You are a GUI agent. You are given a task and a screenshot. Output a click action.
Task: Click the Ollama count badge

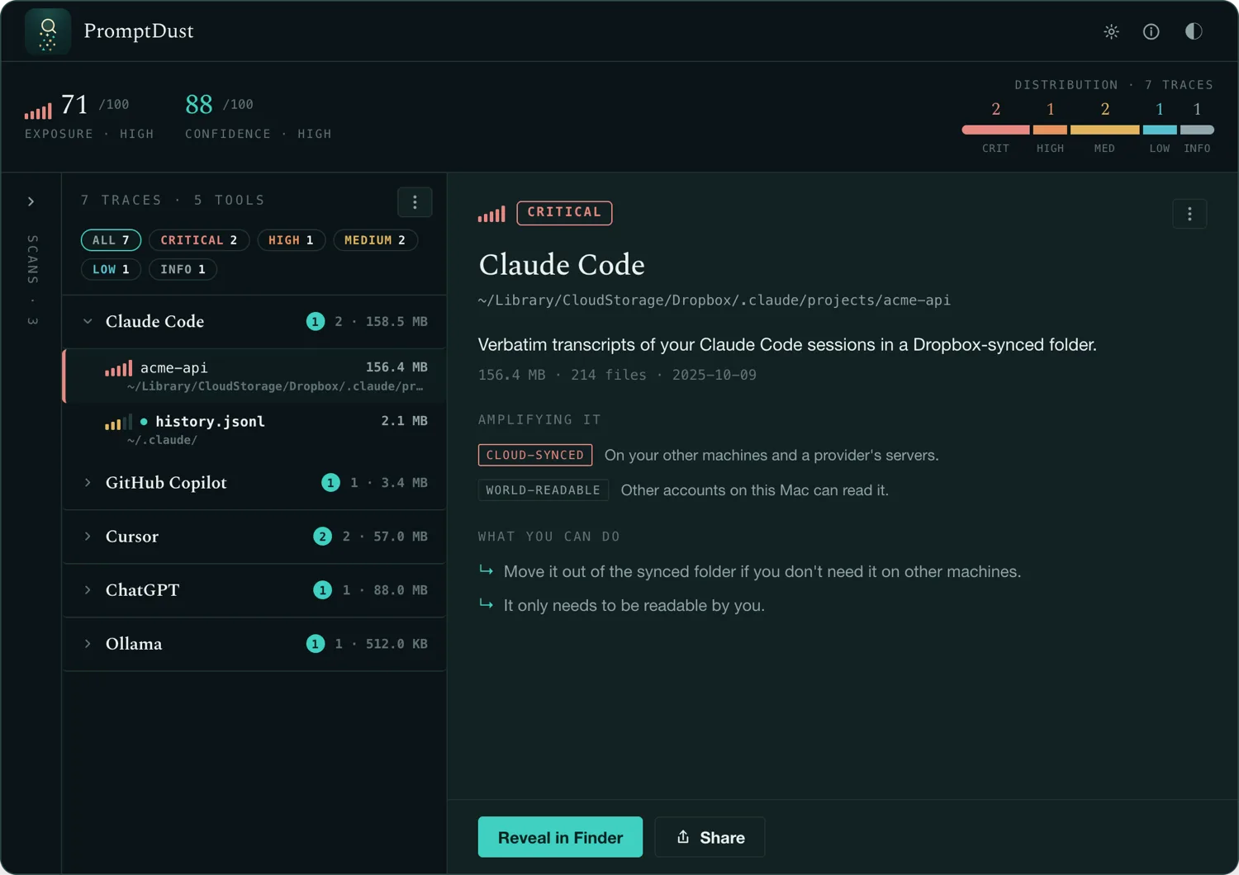(x=316, y=644)
